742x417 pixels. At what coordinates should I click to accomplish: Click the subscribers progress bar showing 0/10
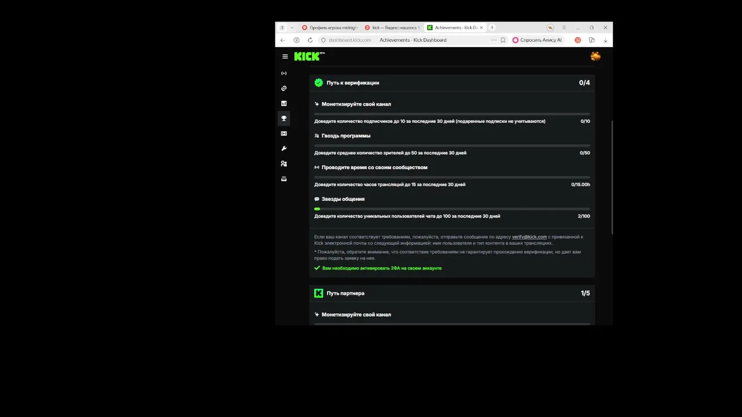pos(452,114)
